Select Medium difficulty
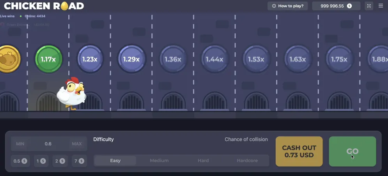The height and width of the screenshot is (176, 388). pyautogui.click(x=159, y=161)
